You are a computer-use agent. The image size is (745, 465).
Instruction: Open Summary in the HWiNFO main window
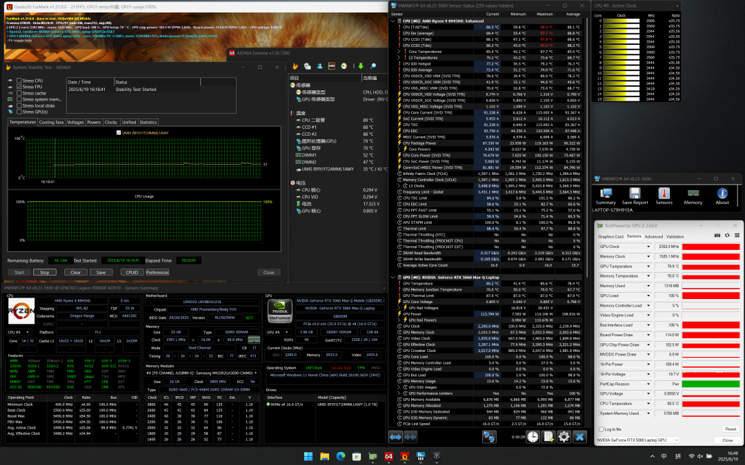pos(606,196)
